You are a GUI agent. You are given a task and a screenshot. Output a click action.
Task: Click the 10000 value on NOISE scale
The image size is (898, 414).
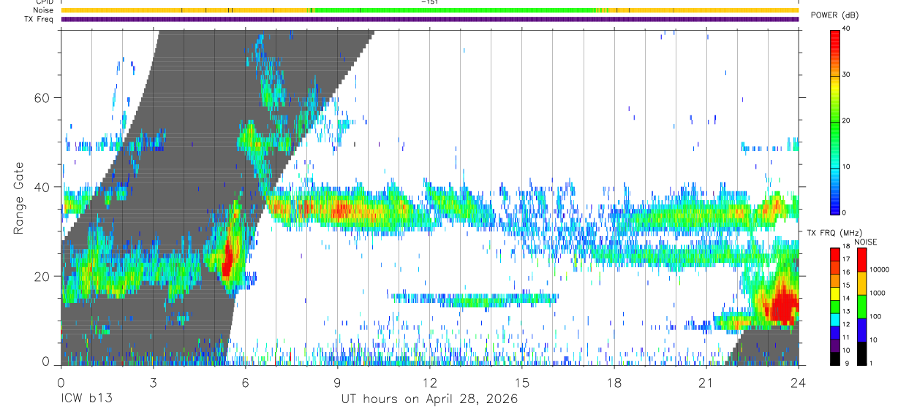(880, 269)
